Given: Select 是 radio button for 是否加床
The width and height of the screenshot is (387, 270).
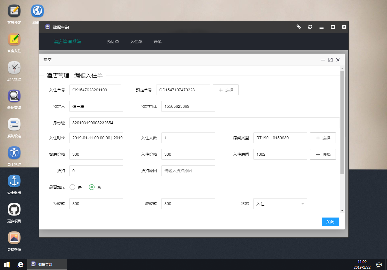Looking at the screenshot, I should (x=72, y=187).
